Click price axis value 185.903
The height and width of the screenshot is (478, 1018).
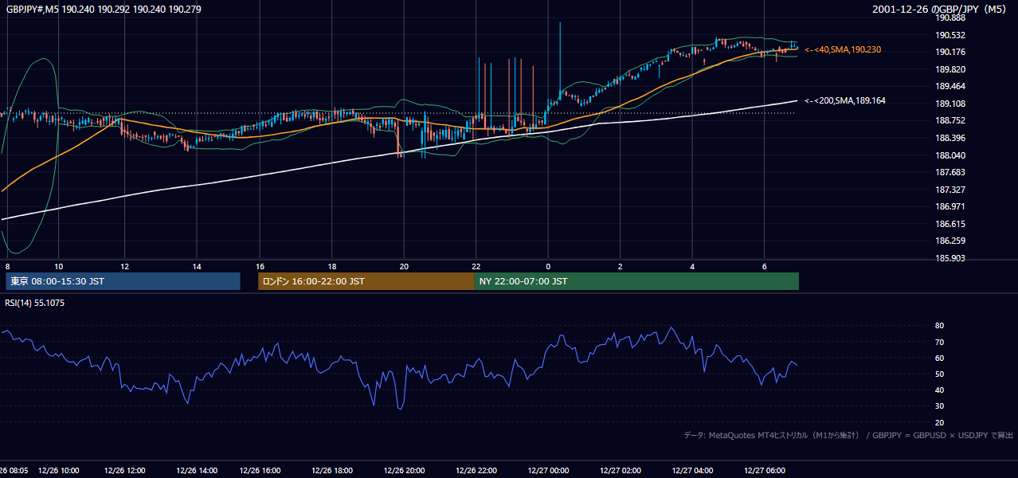coord(950,258)
